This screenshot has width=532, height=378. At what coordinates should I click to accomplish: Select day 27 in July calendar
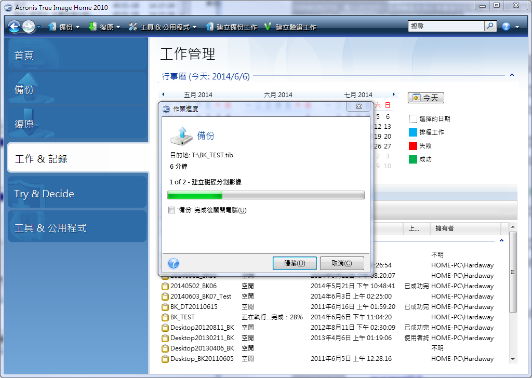388,146
